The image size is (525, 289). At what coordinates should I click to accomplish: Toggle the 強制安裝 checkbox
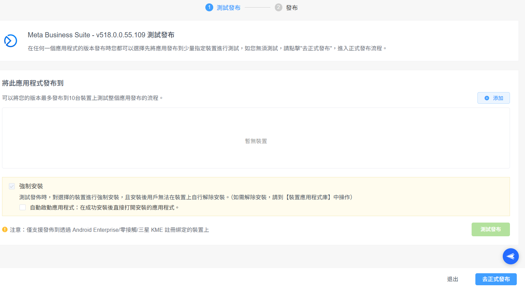coord(12,186)
